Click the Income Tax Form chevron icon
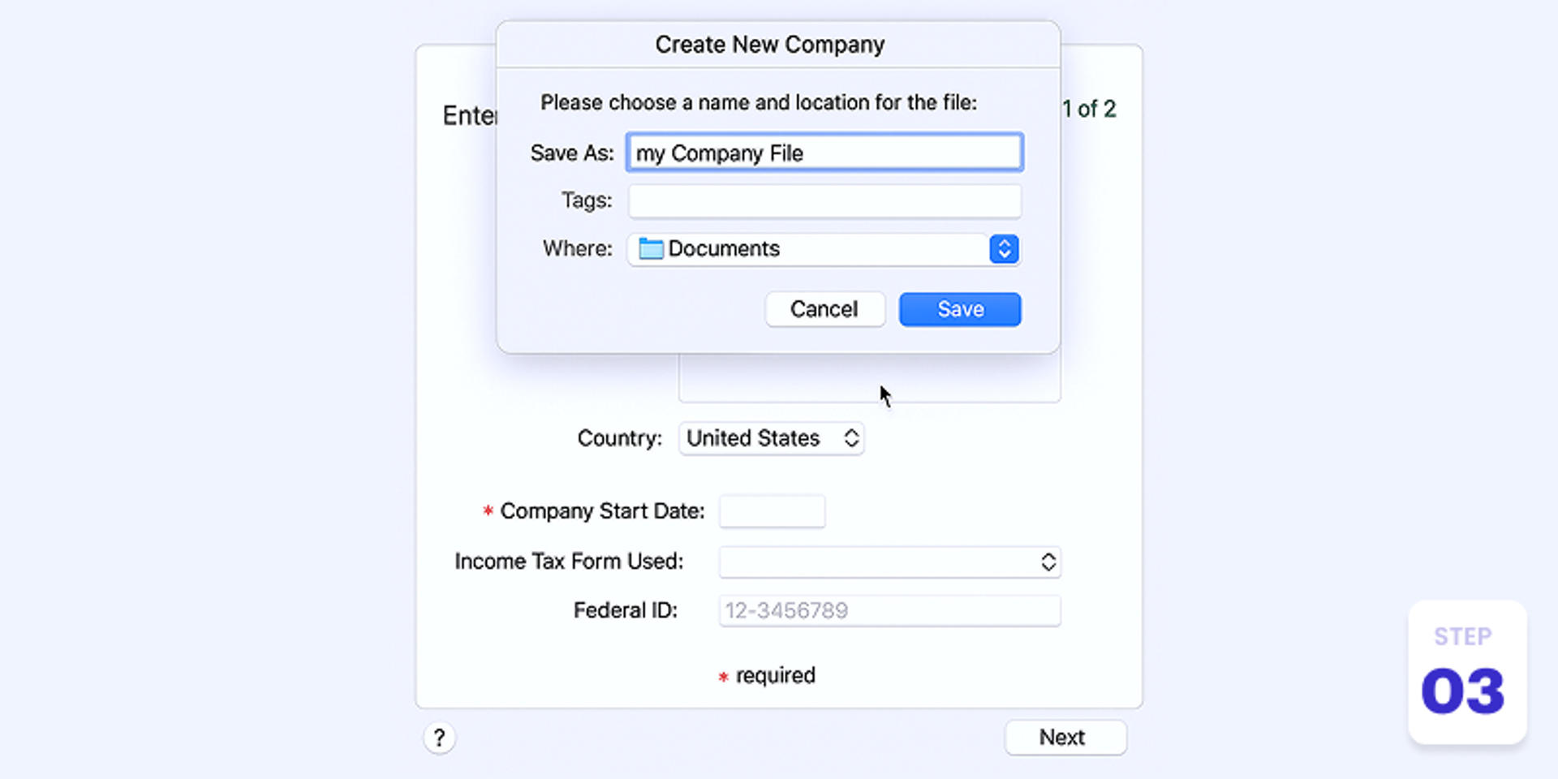 tap(1048, 562)
